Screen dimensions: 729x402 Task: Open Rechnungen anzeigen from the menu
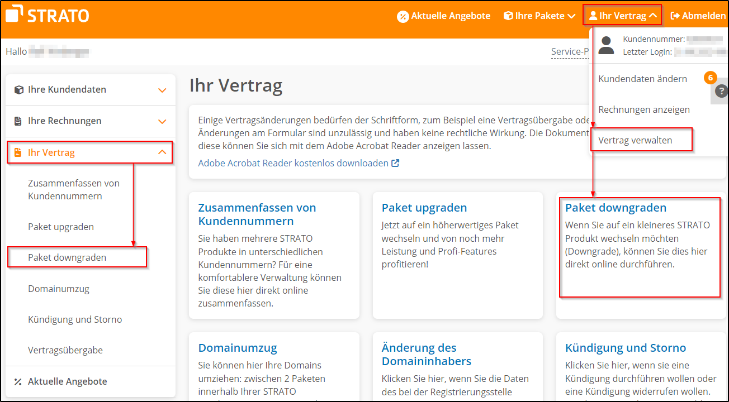pyautogui.click(x=644, y=109)
